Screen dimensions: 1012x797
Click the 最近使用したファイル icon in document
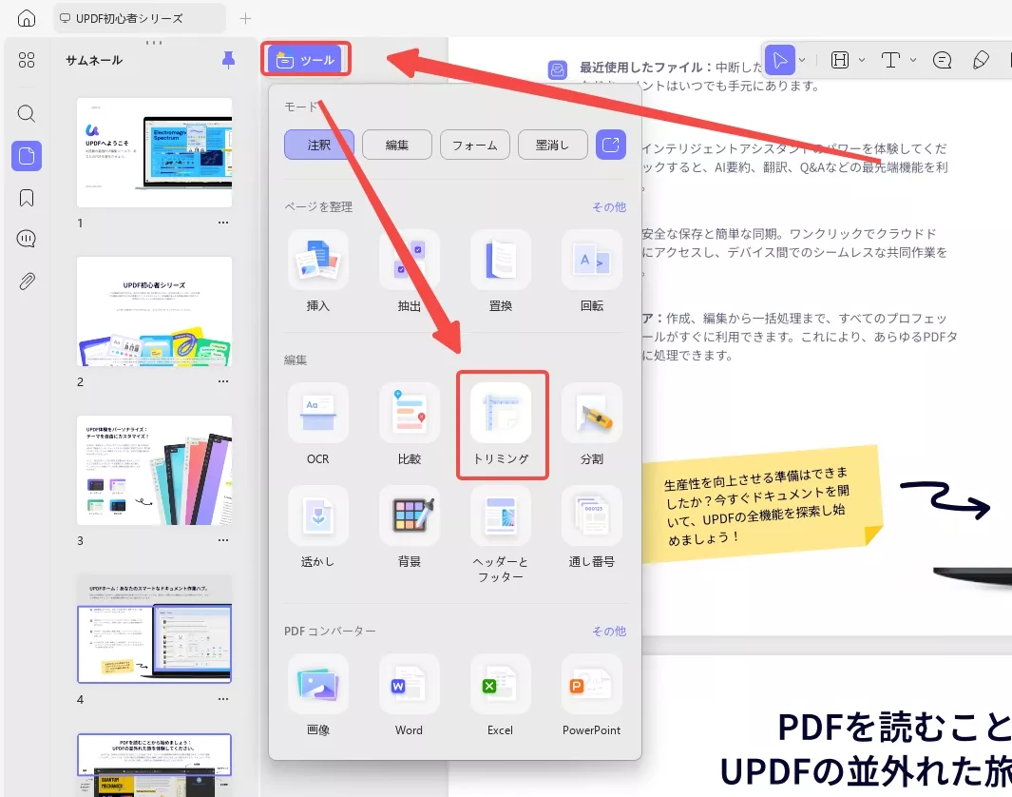coord(558,69)
